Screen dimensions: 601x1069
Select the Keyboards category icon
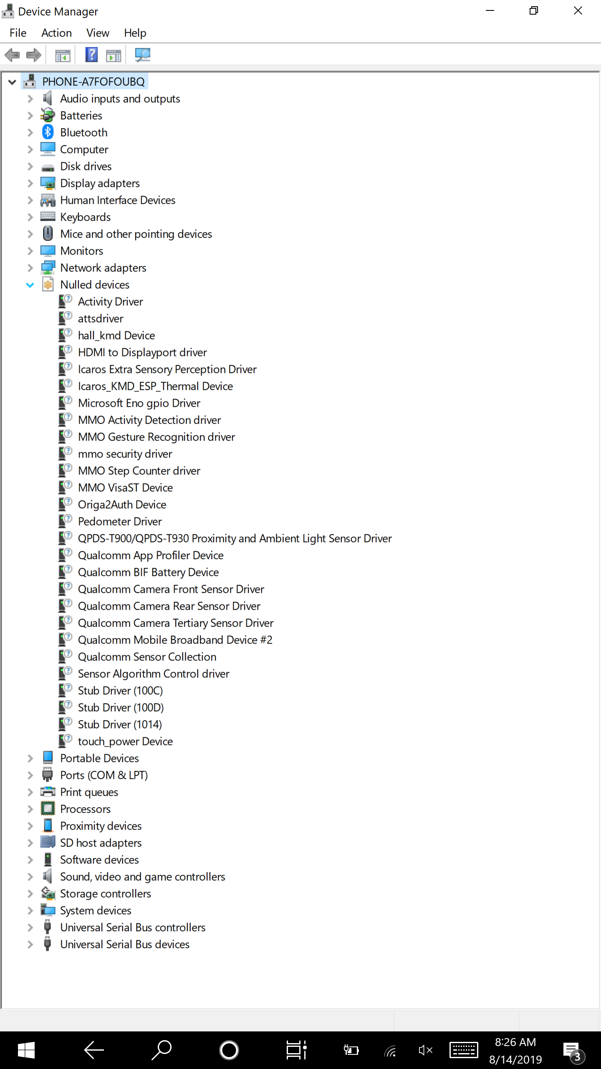click(48, 217)
